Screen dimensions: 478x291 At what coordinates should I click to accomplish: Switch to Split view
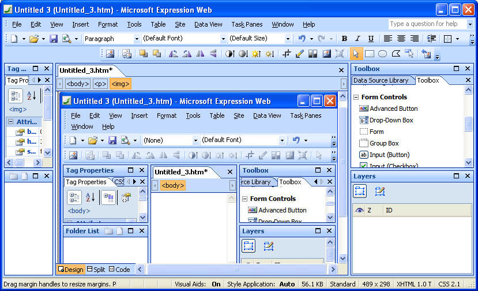(96, 269)
